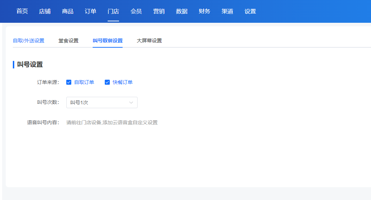Select 订单 in the navigation bar

(x=91, y=11)
